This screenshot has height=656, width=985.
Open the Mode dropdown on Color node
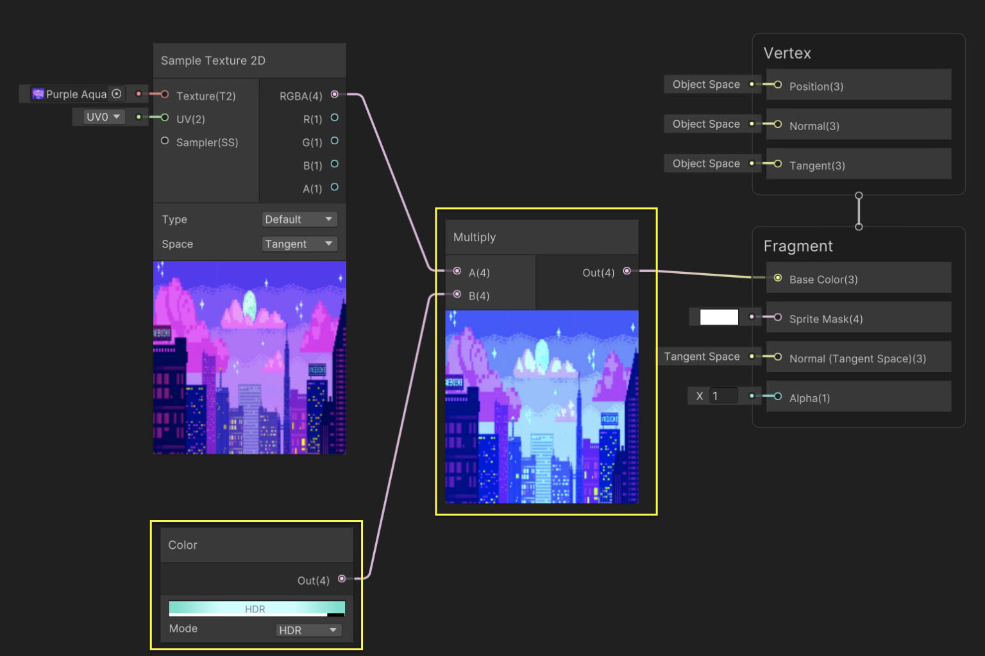pos(308,630)
